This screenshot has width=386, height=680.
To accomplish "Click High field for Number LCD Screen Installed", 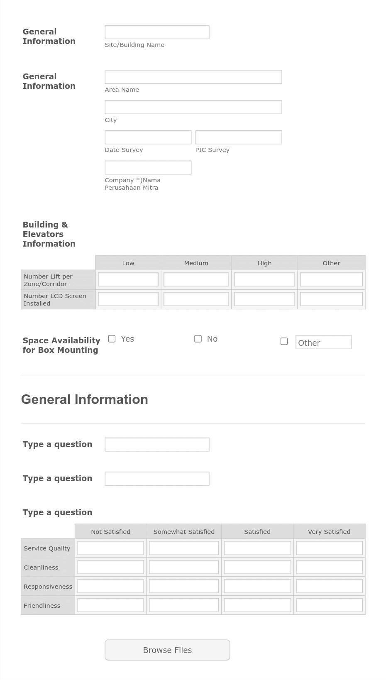I will [264, 298].
